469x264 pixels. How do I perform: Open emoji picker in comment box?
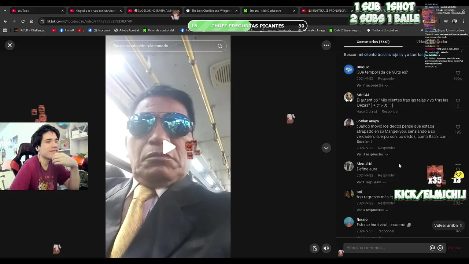(440, 248)
